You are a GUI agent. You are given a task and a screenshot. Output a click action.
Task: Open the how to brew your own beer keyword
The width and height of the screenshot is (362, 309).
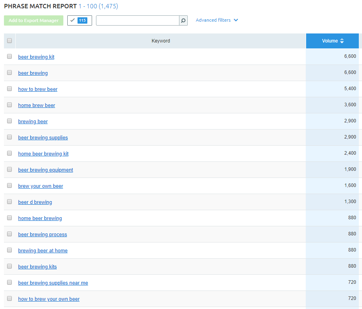point(49,299)
